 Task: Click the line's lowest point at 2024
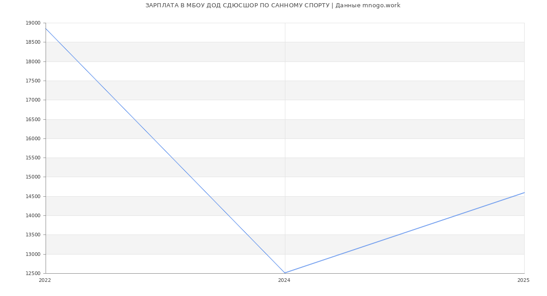point(285,273)
